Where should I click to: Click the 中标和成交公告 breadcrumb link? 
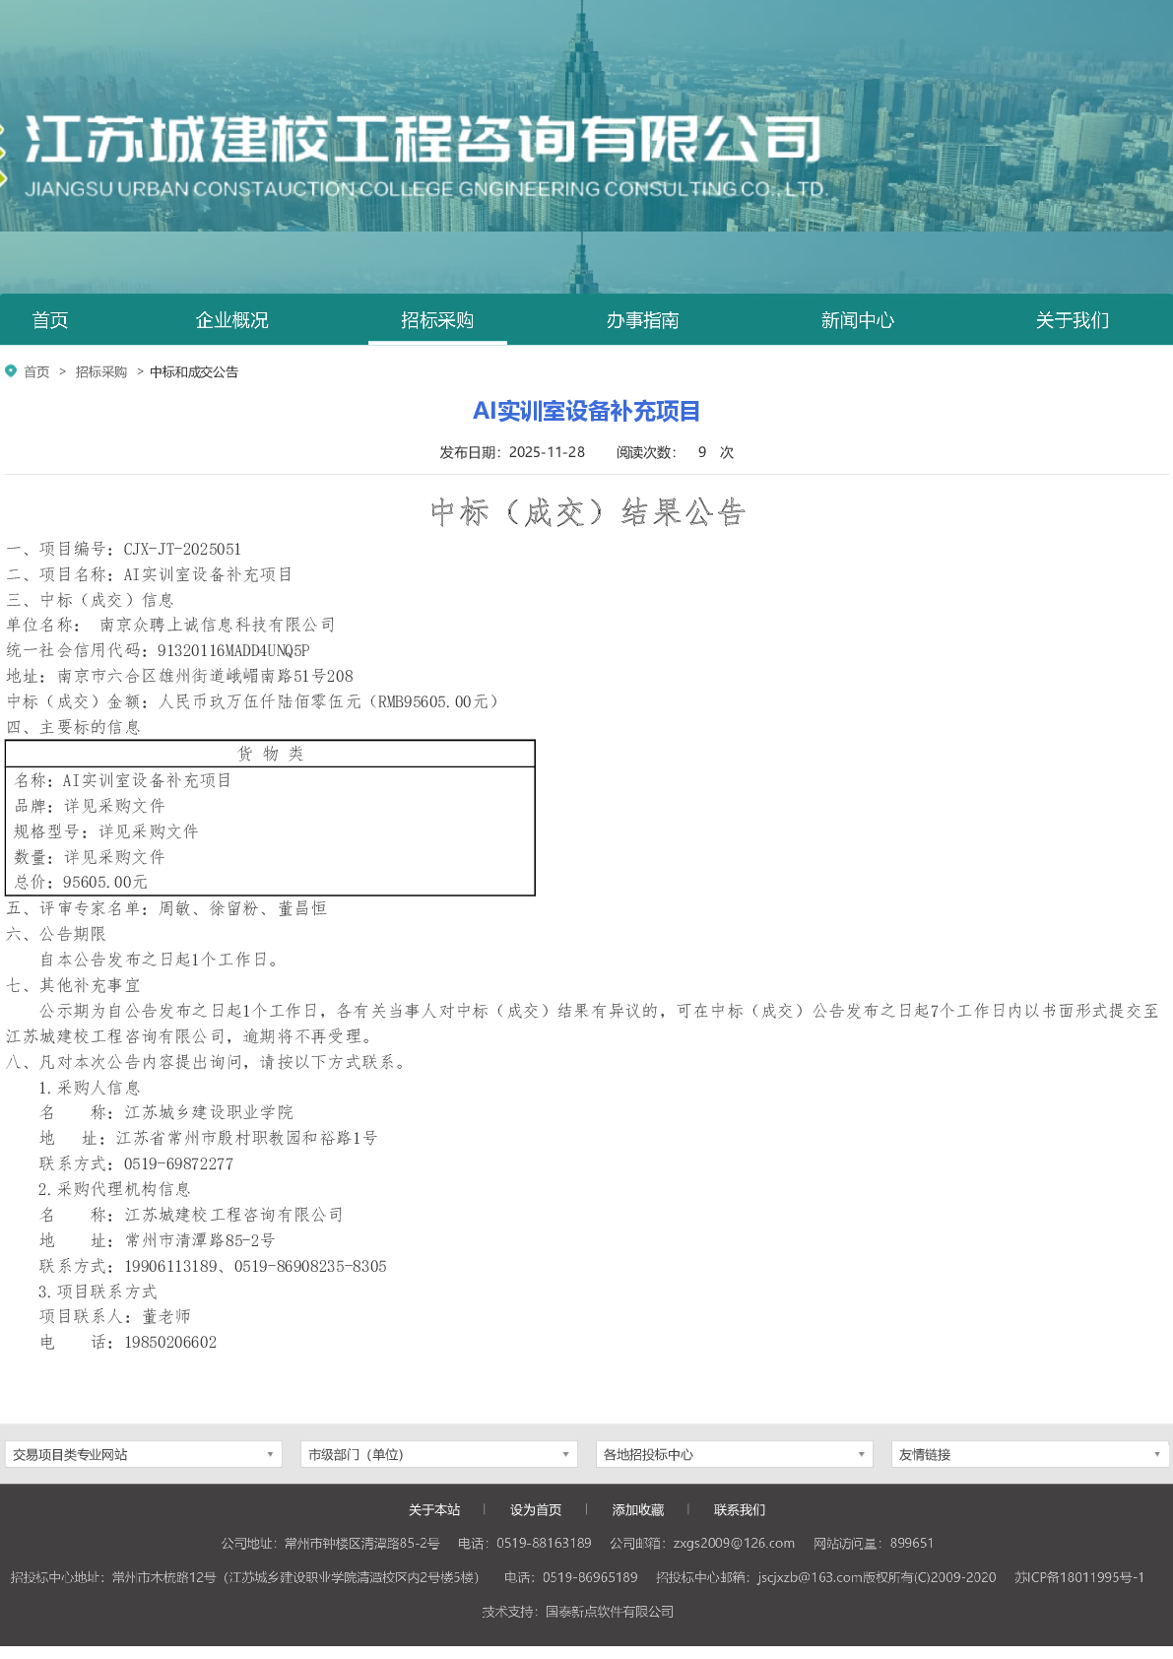tap(194, 372)
